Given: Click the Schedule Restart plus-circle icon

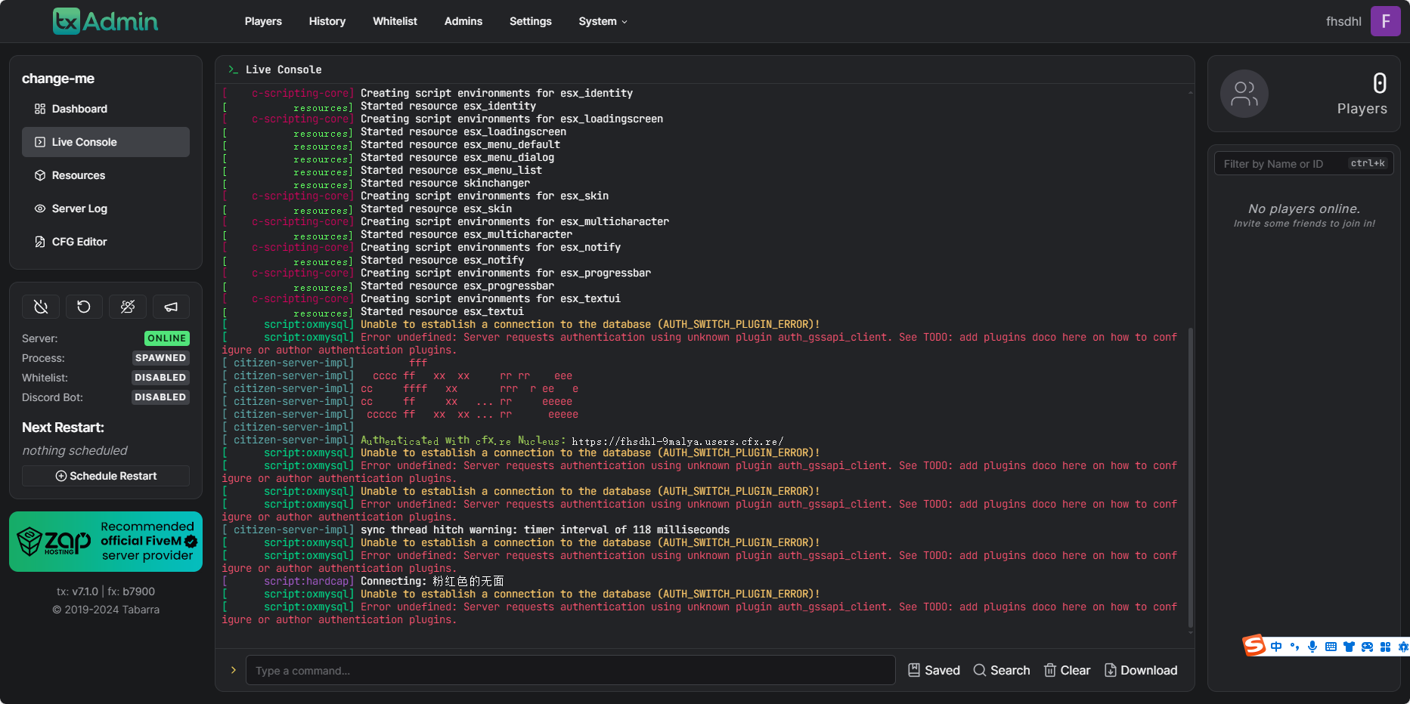Looking at the screenshot, I should [61, 476].
